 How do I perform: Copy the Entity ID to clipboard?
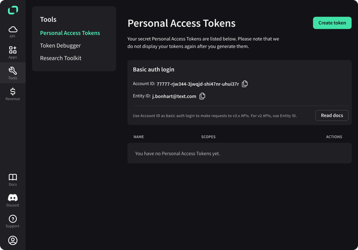(x=202, y=96)
